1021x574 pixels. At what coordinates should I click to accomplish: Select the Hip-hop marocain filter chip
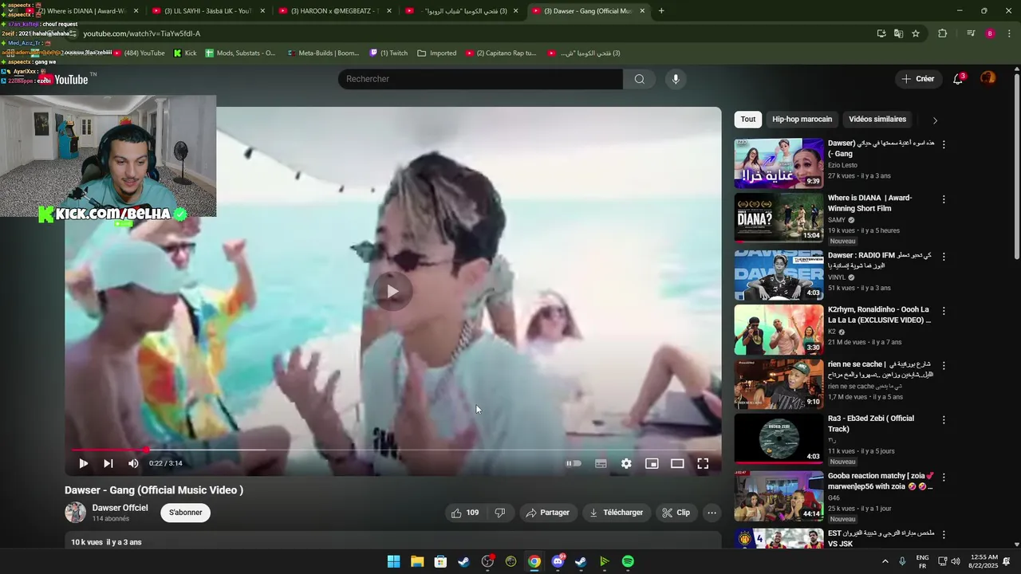click(802, 120)
